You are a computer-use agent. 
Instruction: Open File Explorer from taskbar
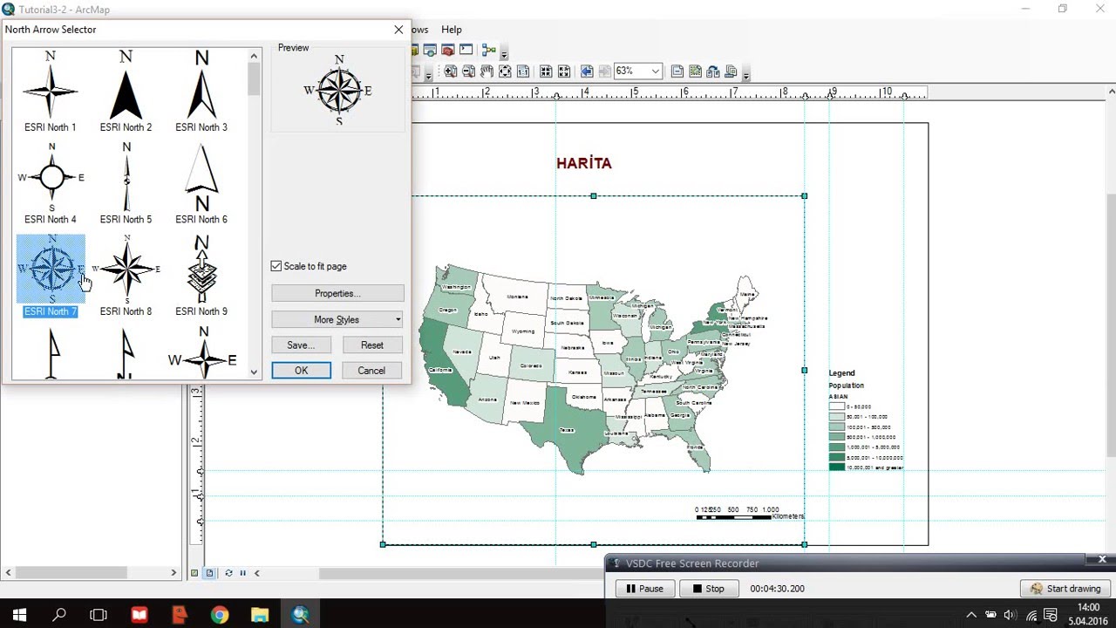pyautogui.click(x=260, y=615)
